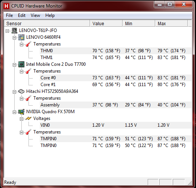Click the Hitachi HTS725050A9A364 label
Screen dimensions: 196x188
point(52,91)
